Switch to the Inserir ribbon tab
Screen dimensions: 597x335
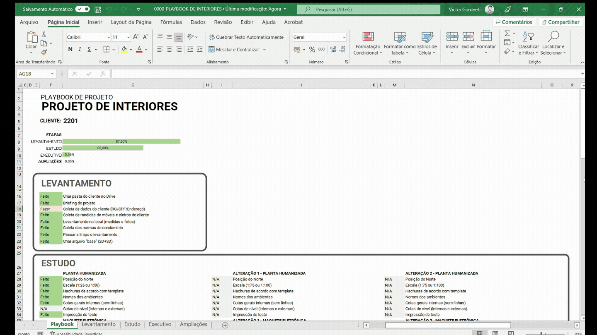(95, 22)
